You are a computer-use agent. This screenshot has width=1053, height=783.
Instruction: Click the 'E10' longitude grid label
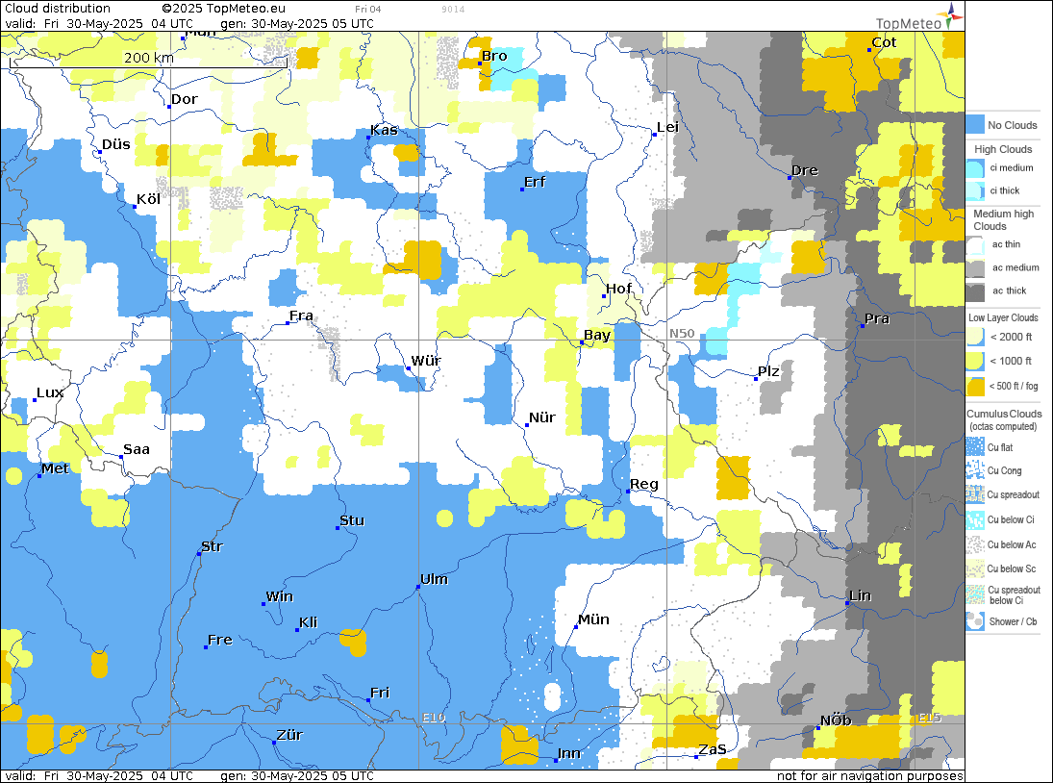tap(434, 718)
